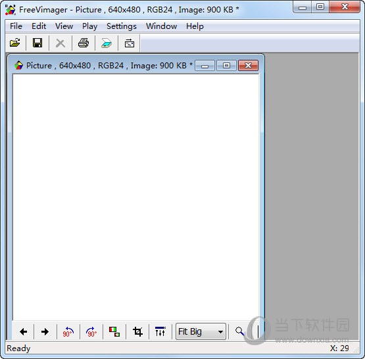Image resolution: width=365 pixels, height=359 pixels.
Task: Click the Scanner acquire icon
Action: pyautogui.click(x=107, y=43)
